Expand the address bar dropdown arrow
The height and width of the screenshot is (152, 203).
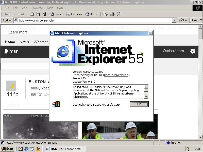tap(174, 20)
